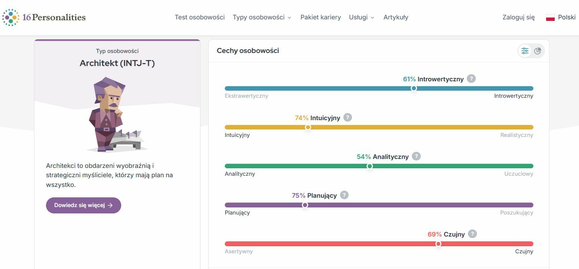Switch to the pie chart view
The width and height of the screenshot is (579, 269).
537,51
